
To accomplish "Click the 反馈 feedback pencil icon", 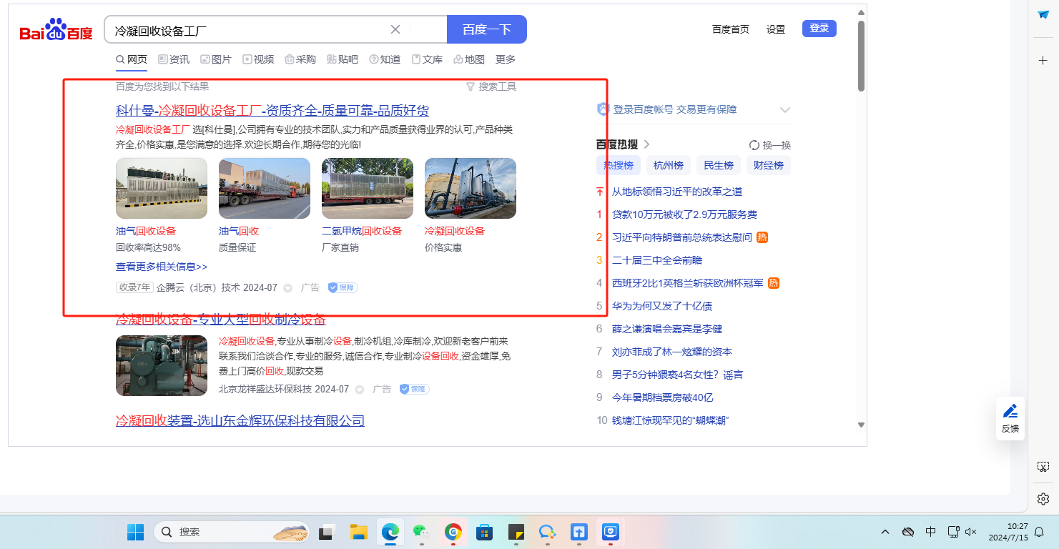I will 1010,412.
